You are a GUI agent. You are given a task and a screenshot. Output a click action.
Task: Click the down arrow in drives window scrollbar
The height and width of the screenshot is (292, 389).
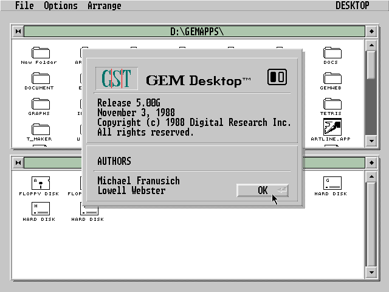pos(371,272)
